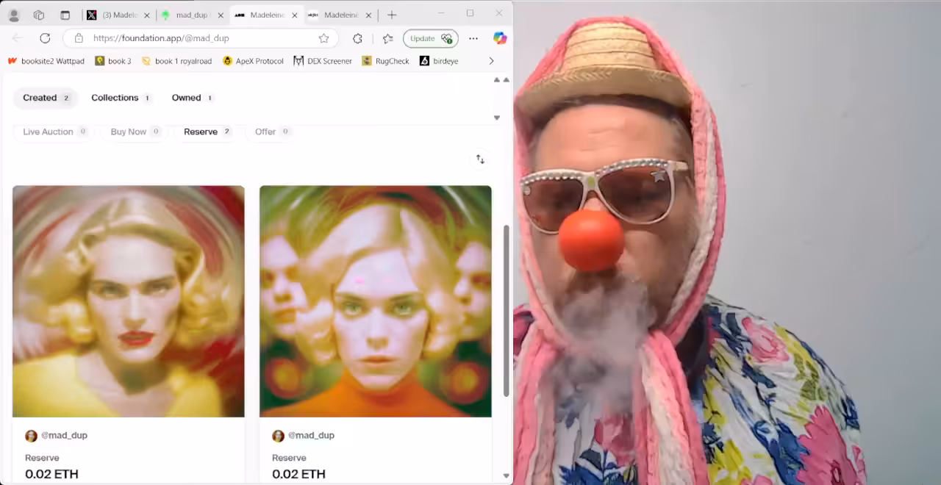Reload the Foundation page
The image size is (941, 485).
click(45, 38)
